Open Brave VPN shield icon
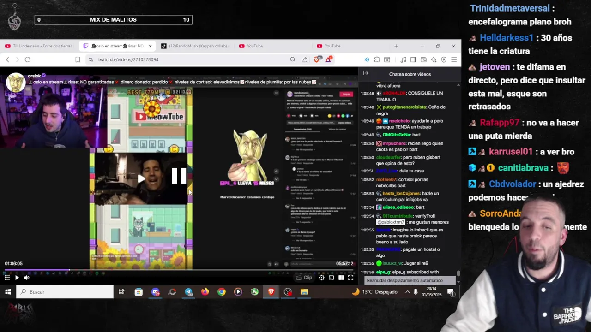Image resolution: width=591 pixels, height=332 pixels. [444, 59]
